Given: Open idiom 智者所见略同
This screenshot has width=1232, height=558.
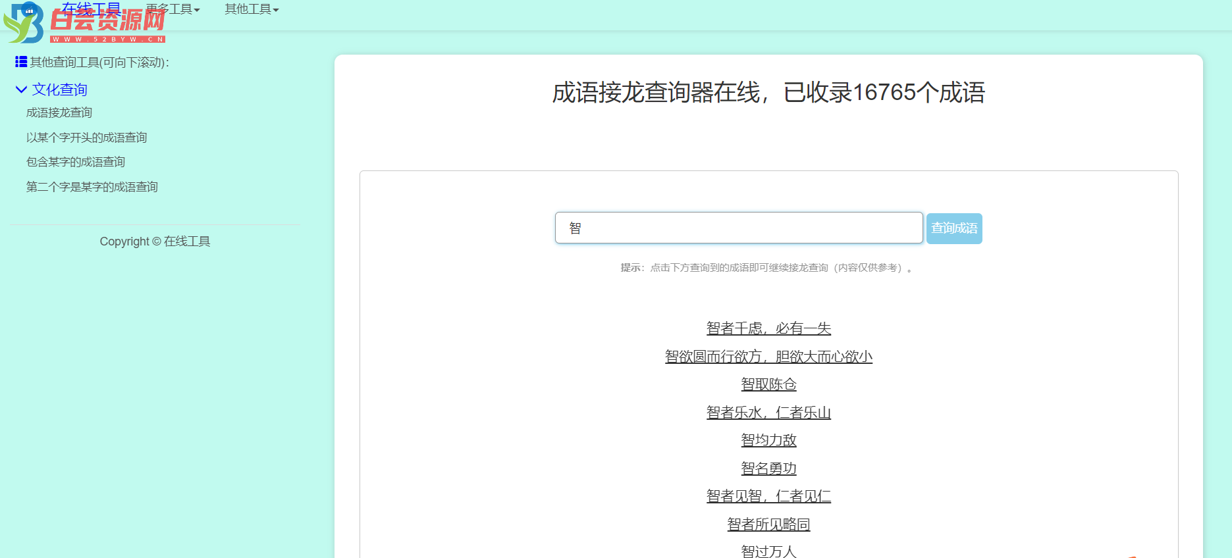Looking at the screenshot, I should [768, 524].
